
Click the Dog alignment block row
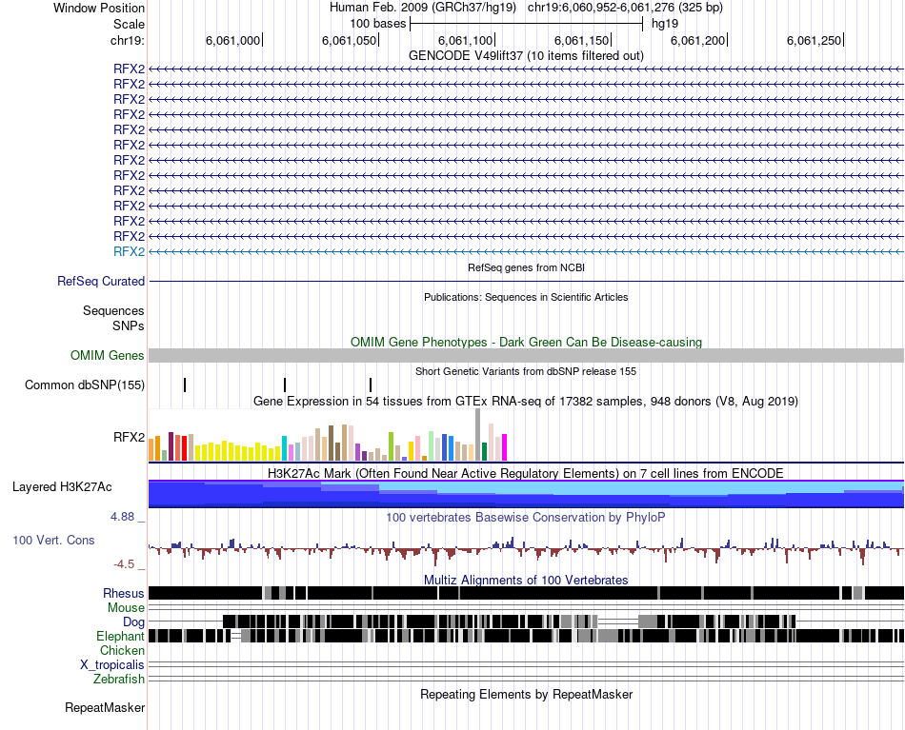click(x=509, y=621)
